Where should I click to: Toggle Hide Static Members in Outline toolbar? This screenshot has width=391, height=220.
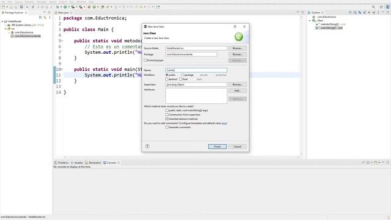pos(364,12)
